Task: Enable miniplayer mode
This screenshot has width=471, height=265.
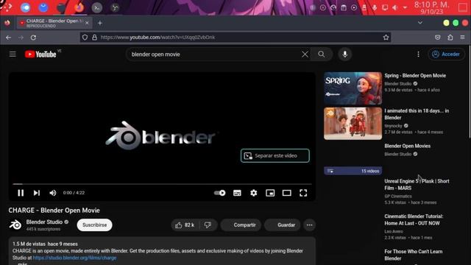Action: click(270, 193)
